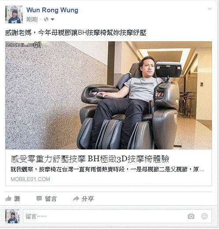Click the share arrow icon
This screenshot has height=229, width=219.
click(76, 199)
